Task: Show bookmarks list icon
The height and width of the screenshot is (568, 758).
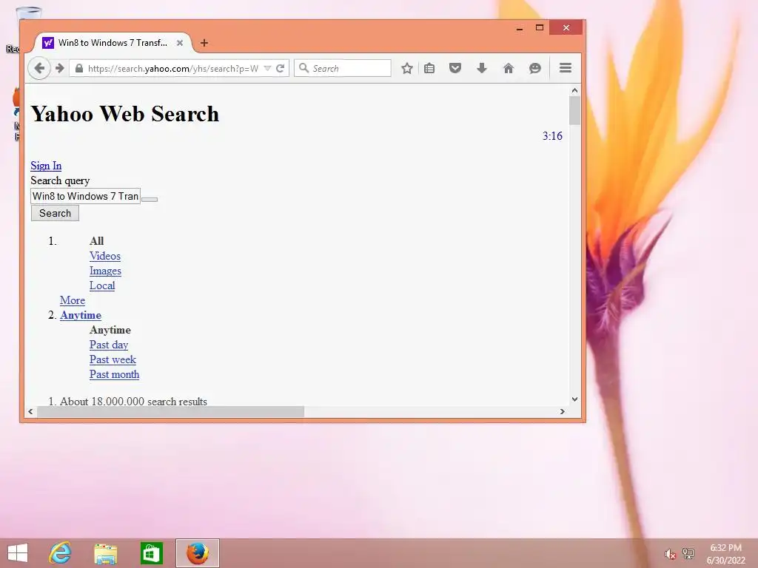Action: 429,68
